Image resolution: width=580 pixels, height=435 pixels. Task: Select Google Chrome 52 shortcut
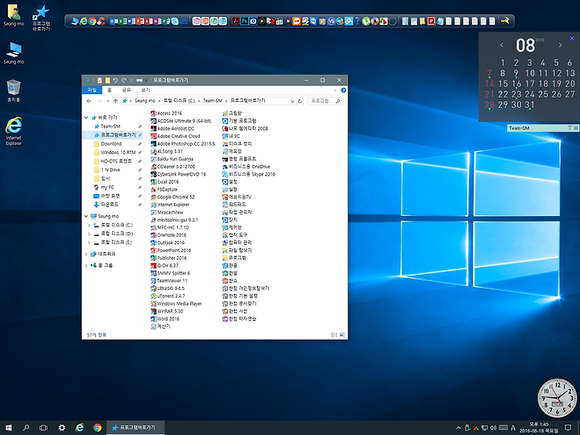click(172, 197)
